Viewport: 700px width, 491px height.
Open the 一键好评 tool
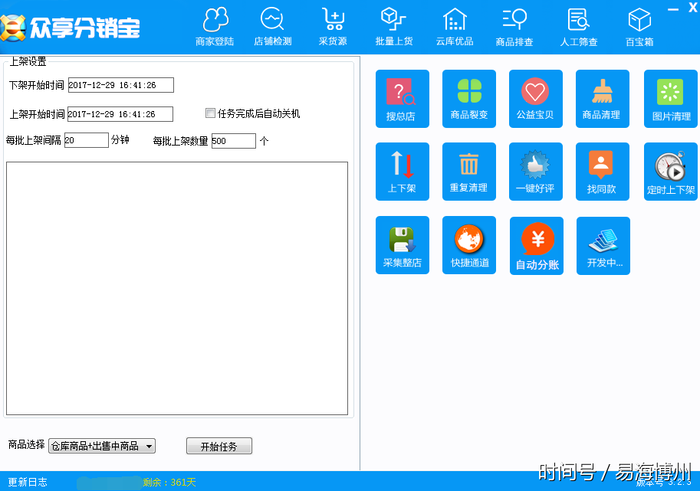pos(535,172)
